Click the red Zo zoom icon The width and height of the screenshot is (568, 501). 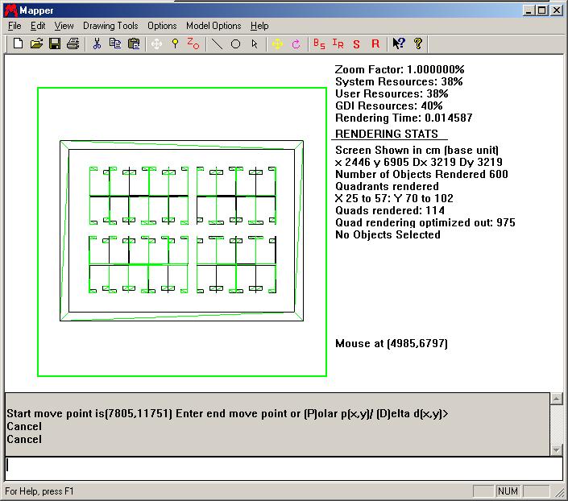coord(193,43)
